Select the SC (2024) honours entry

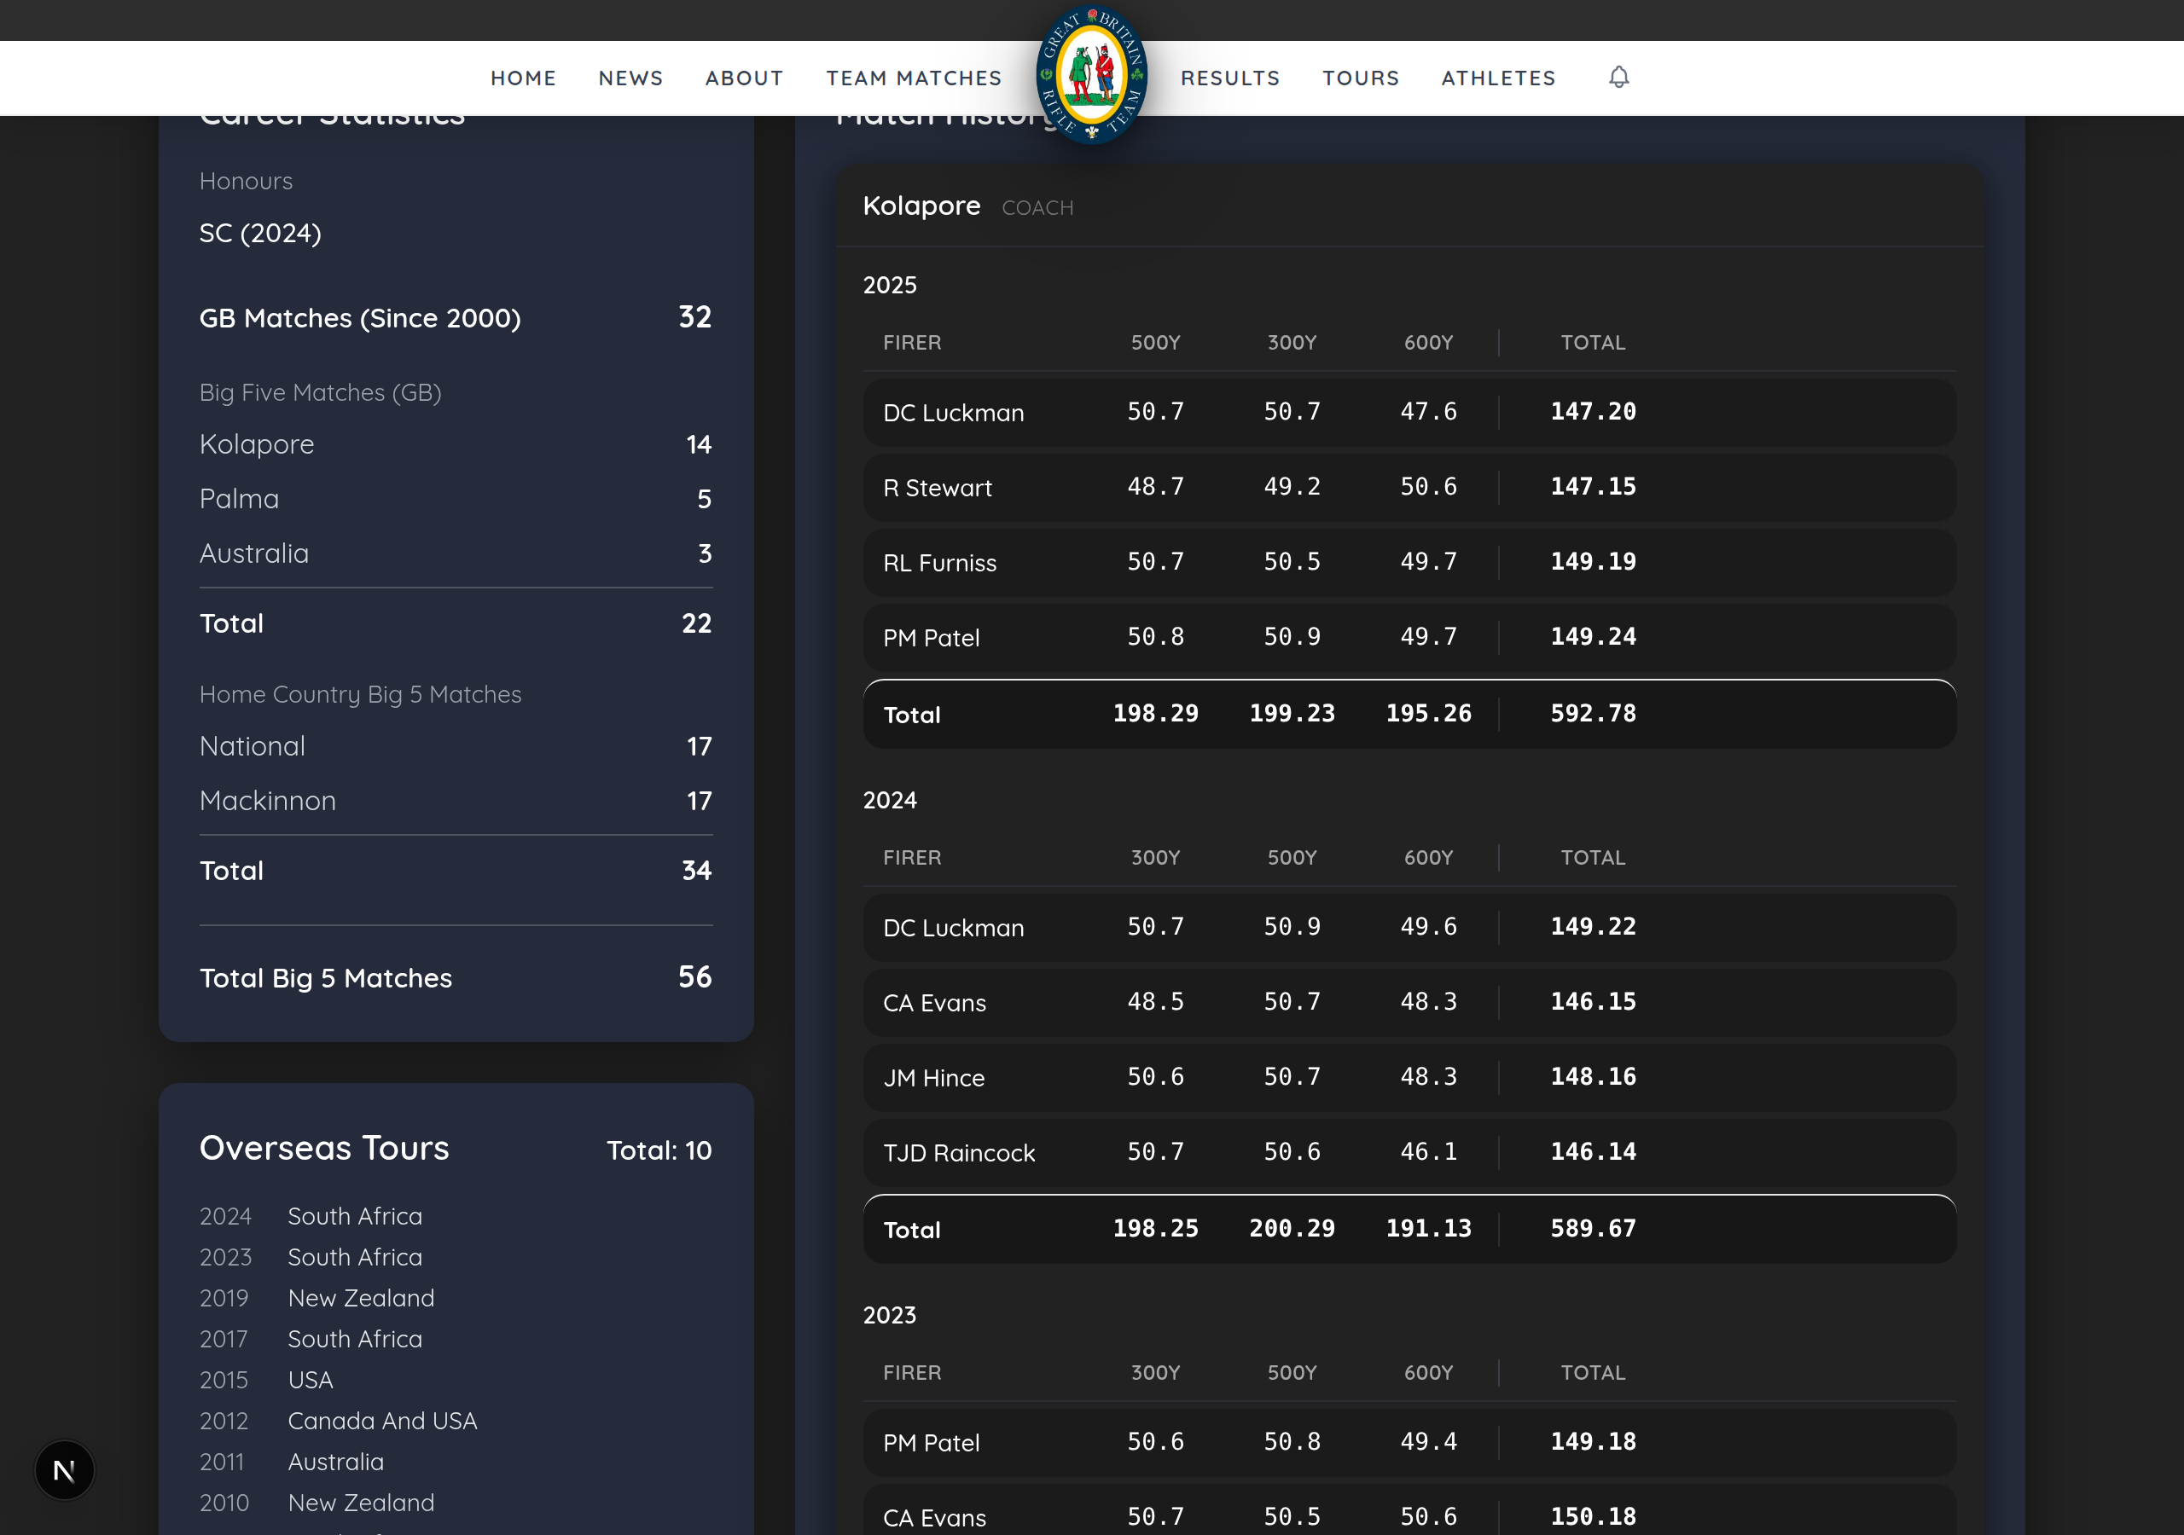click(259, 233)
